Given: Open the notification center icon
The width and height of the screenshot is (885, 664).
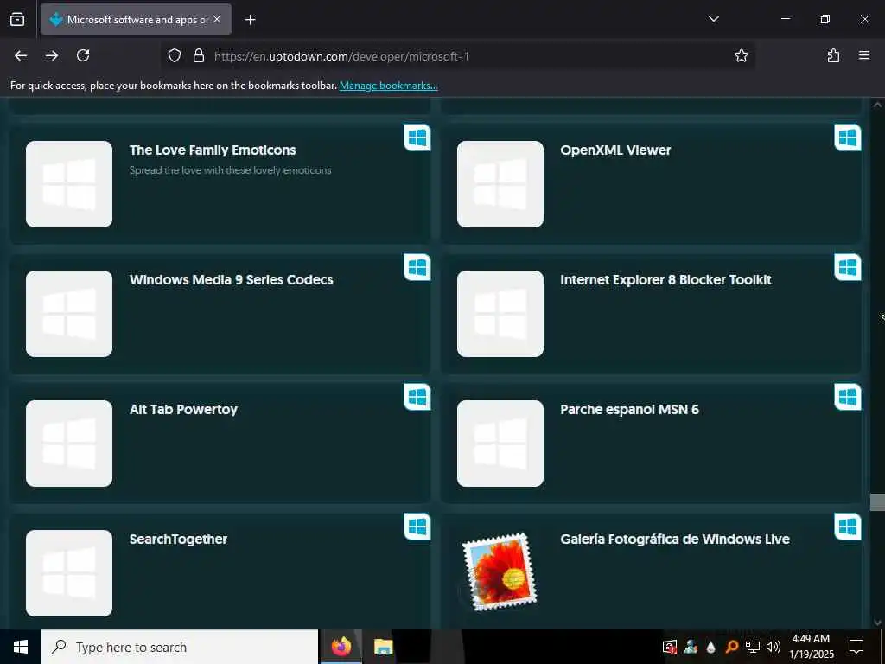Looking at the screenshot, I should coord(856,647).
